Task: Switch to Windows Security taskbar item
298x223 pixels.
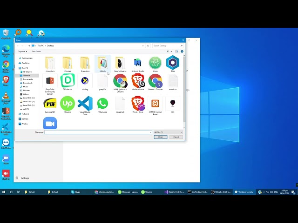Action: tap(244, 192)
